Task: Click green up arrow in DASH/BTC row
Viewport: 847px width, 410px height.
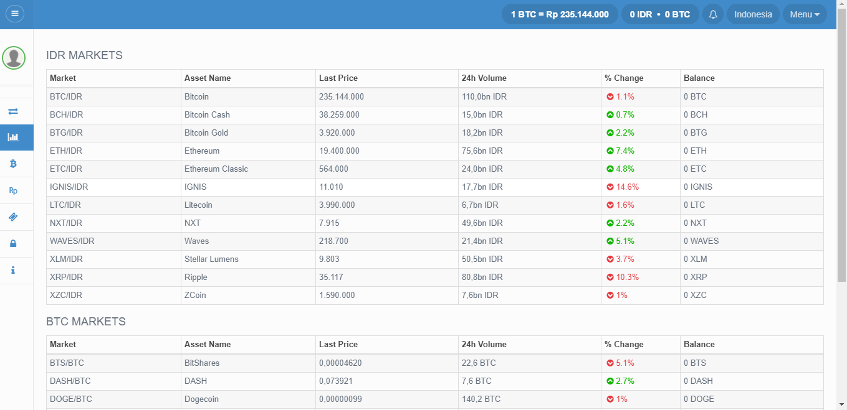Action: click(610, 381)
